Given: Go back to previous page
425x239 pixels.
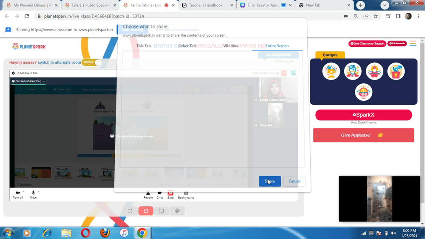Looking at the screenshot, I should 7,16.
